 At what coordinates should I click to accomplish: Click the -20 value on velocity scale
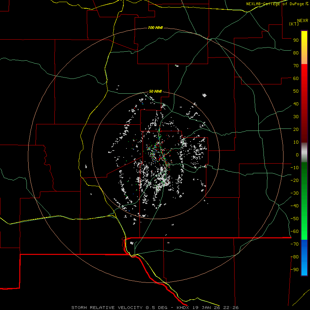pyautogui.click(x=294, y=180)
